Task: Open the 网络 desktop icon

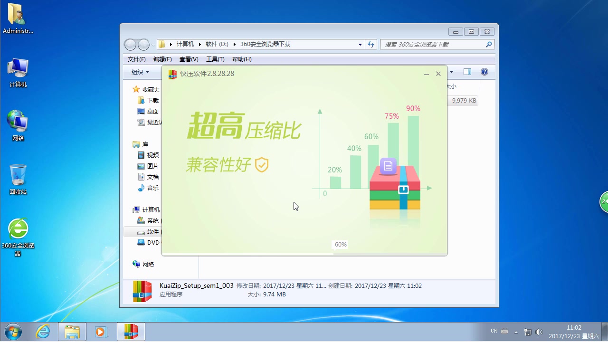Action: 18,126
